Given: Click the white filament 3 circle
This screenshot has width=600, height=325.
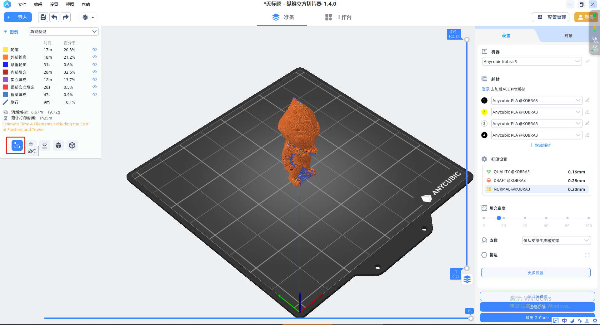Looking at the screenshot, I should pyautogui.click(x=484, y=124).
